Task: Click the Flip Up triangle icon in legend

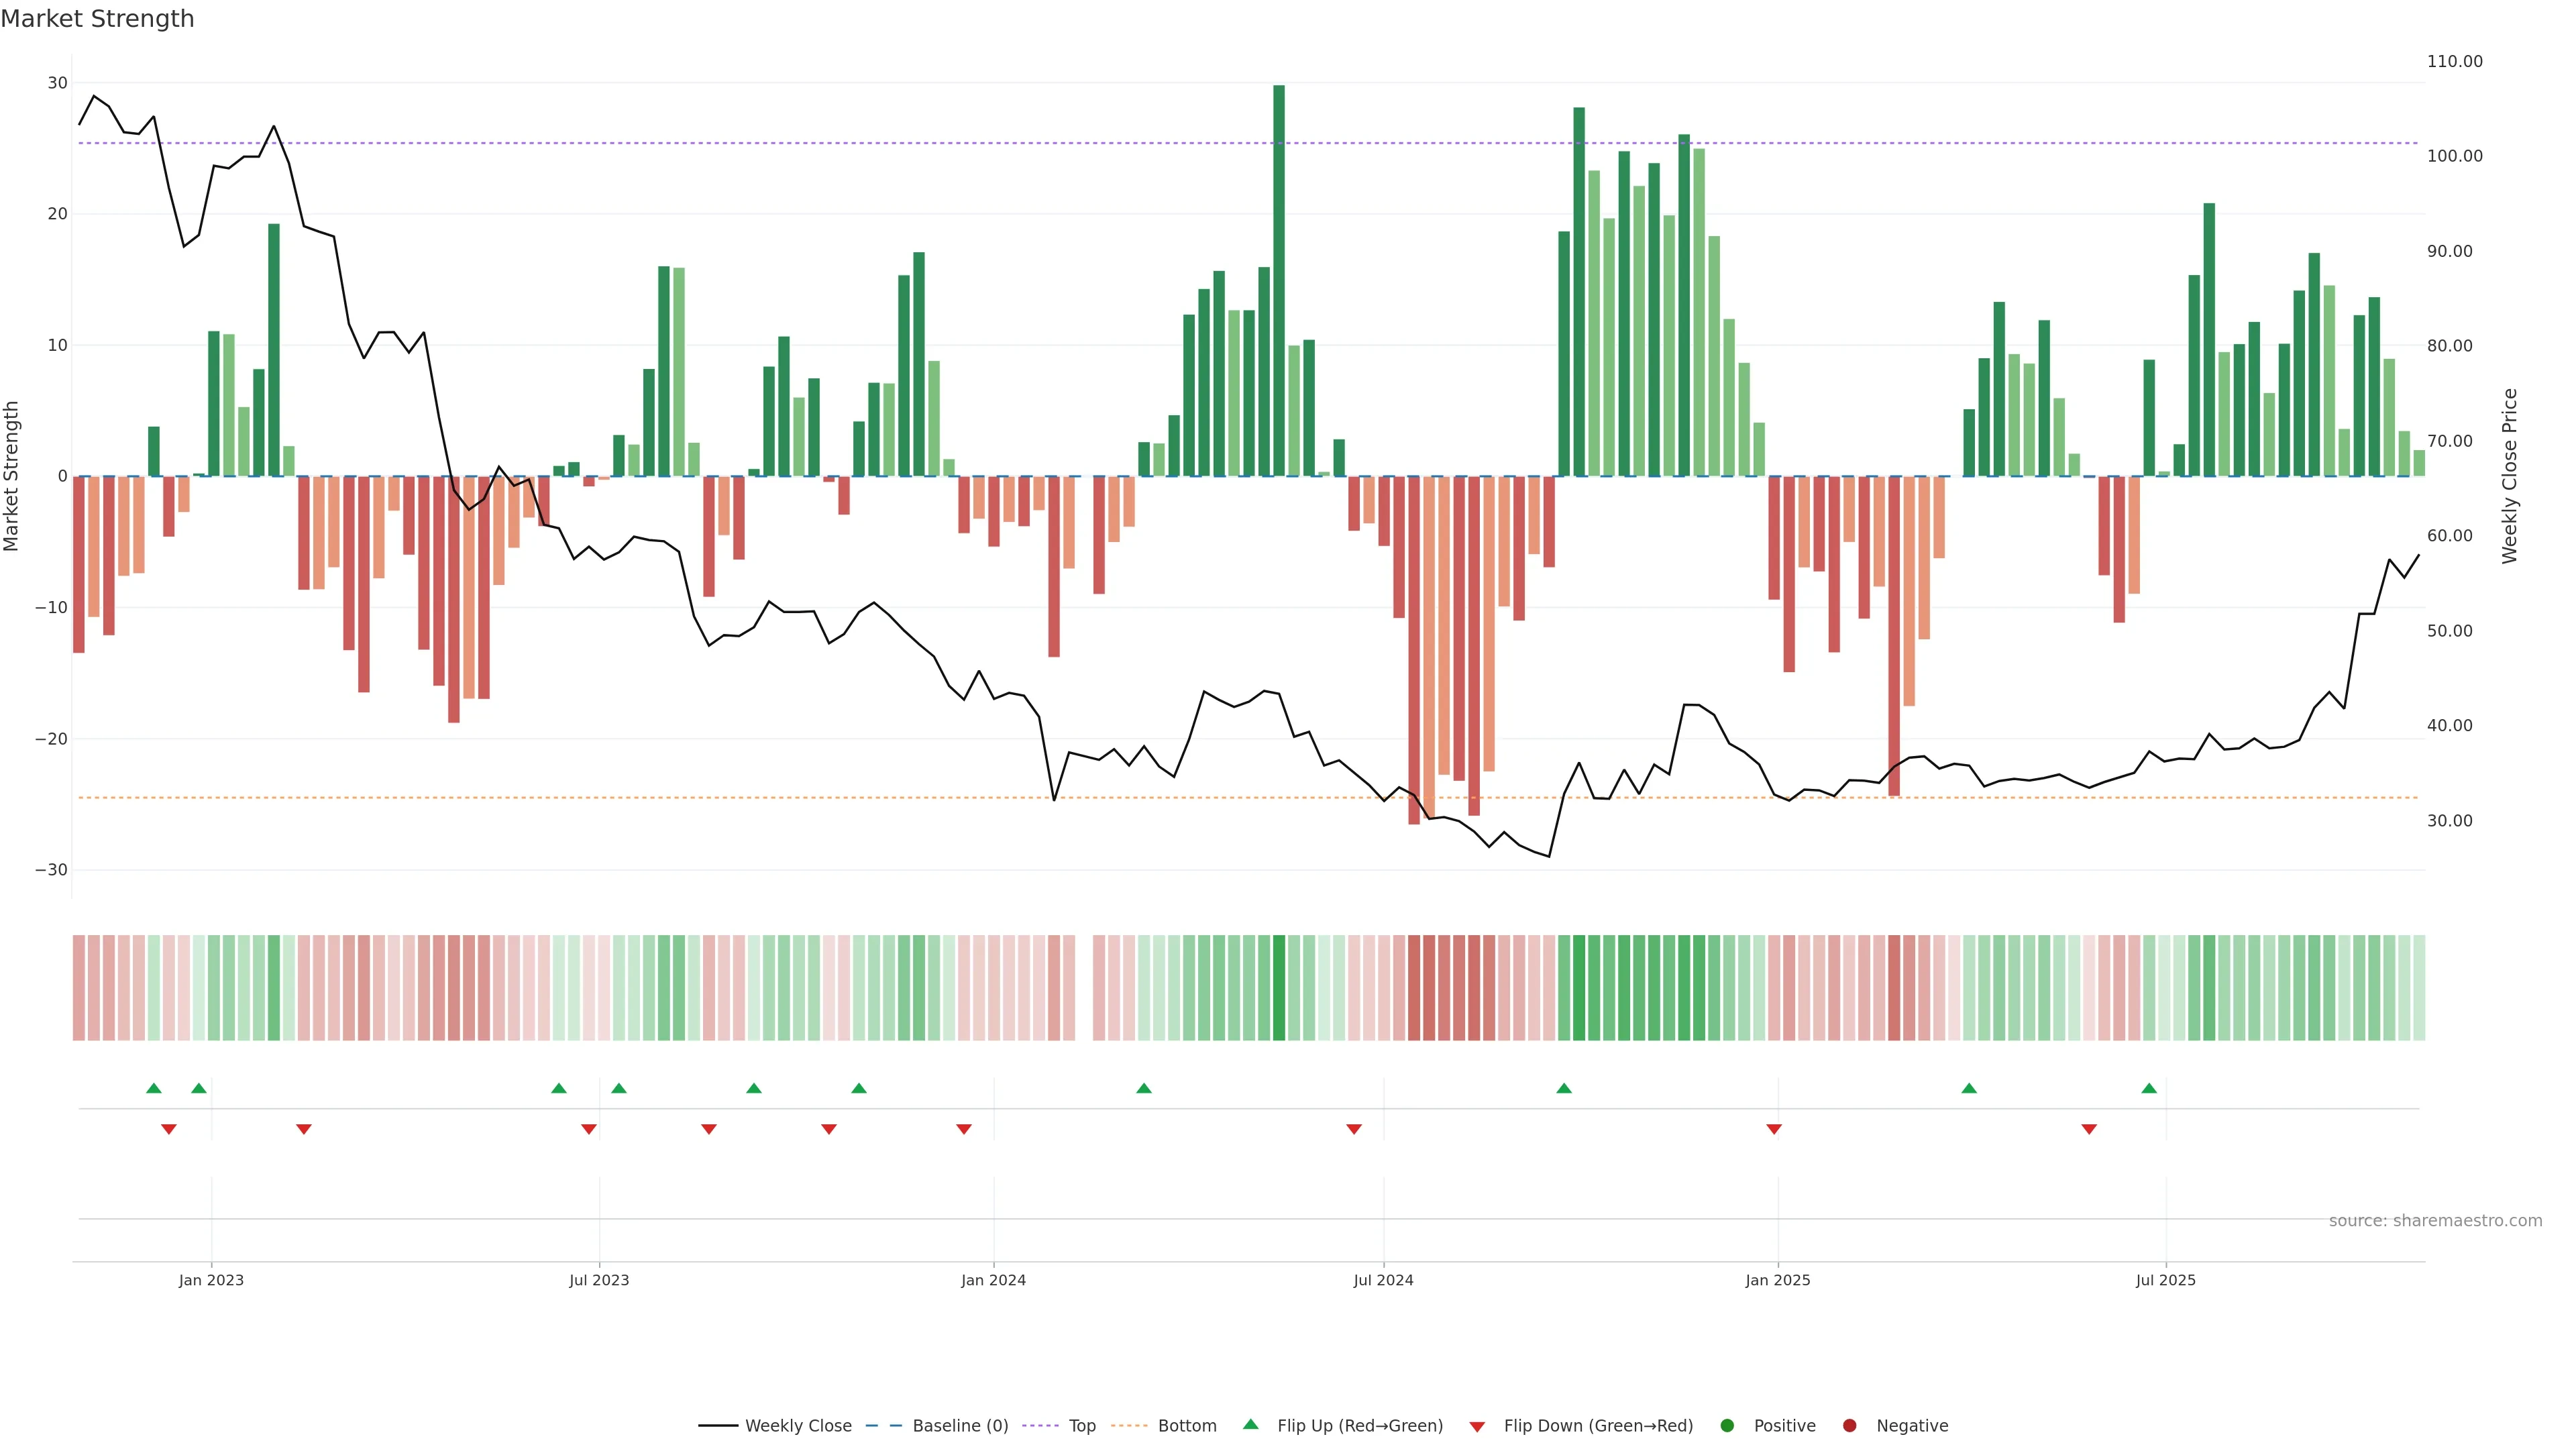Action: click(1250, 1424)
